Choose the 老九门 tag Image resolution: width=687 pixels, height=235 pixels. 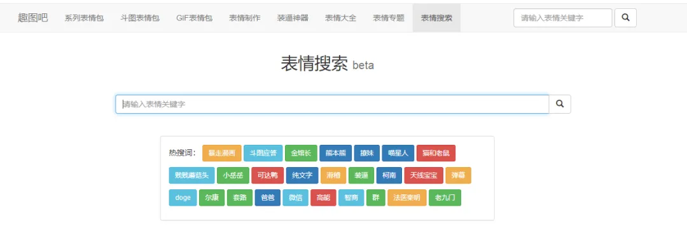tap(445, 198)
